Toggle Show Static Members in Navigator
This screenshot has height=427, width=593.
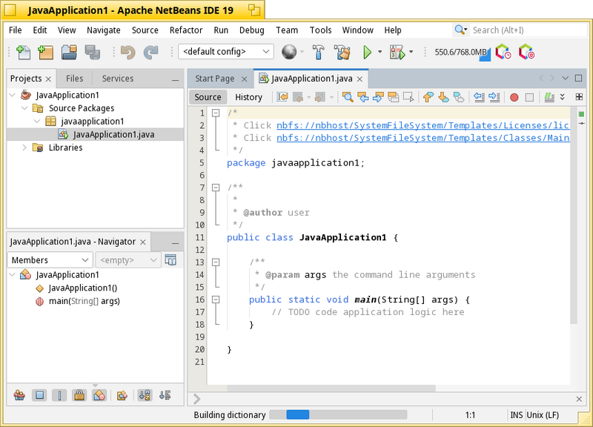(x=59, y=396)
